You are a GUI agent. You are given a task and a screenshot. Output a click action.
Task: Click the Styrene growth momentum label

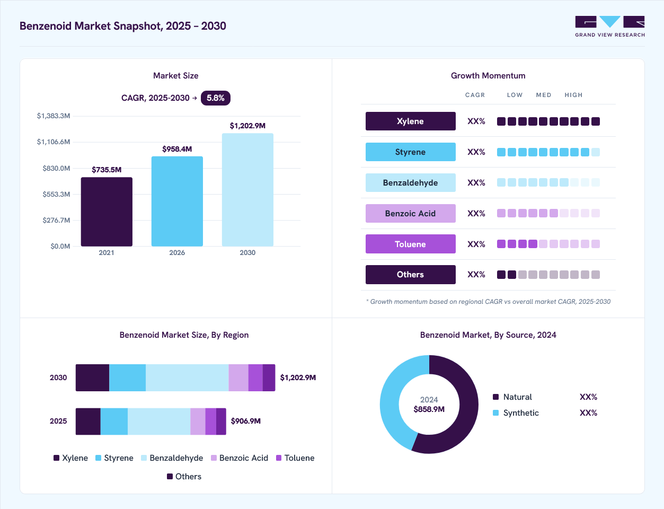point(411,152)
